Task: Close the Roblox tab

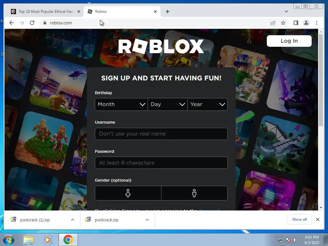Action: (155, 12)
